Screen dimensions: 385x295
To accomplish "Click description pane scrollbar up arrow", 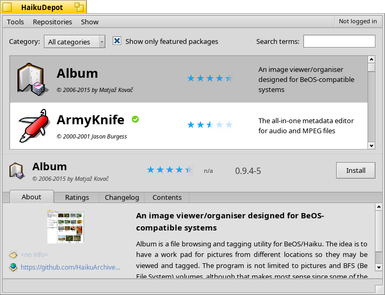I will click(379, 207).
